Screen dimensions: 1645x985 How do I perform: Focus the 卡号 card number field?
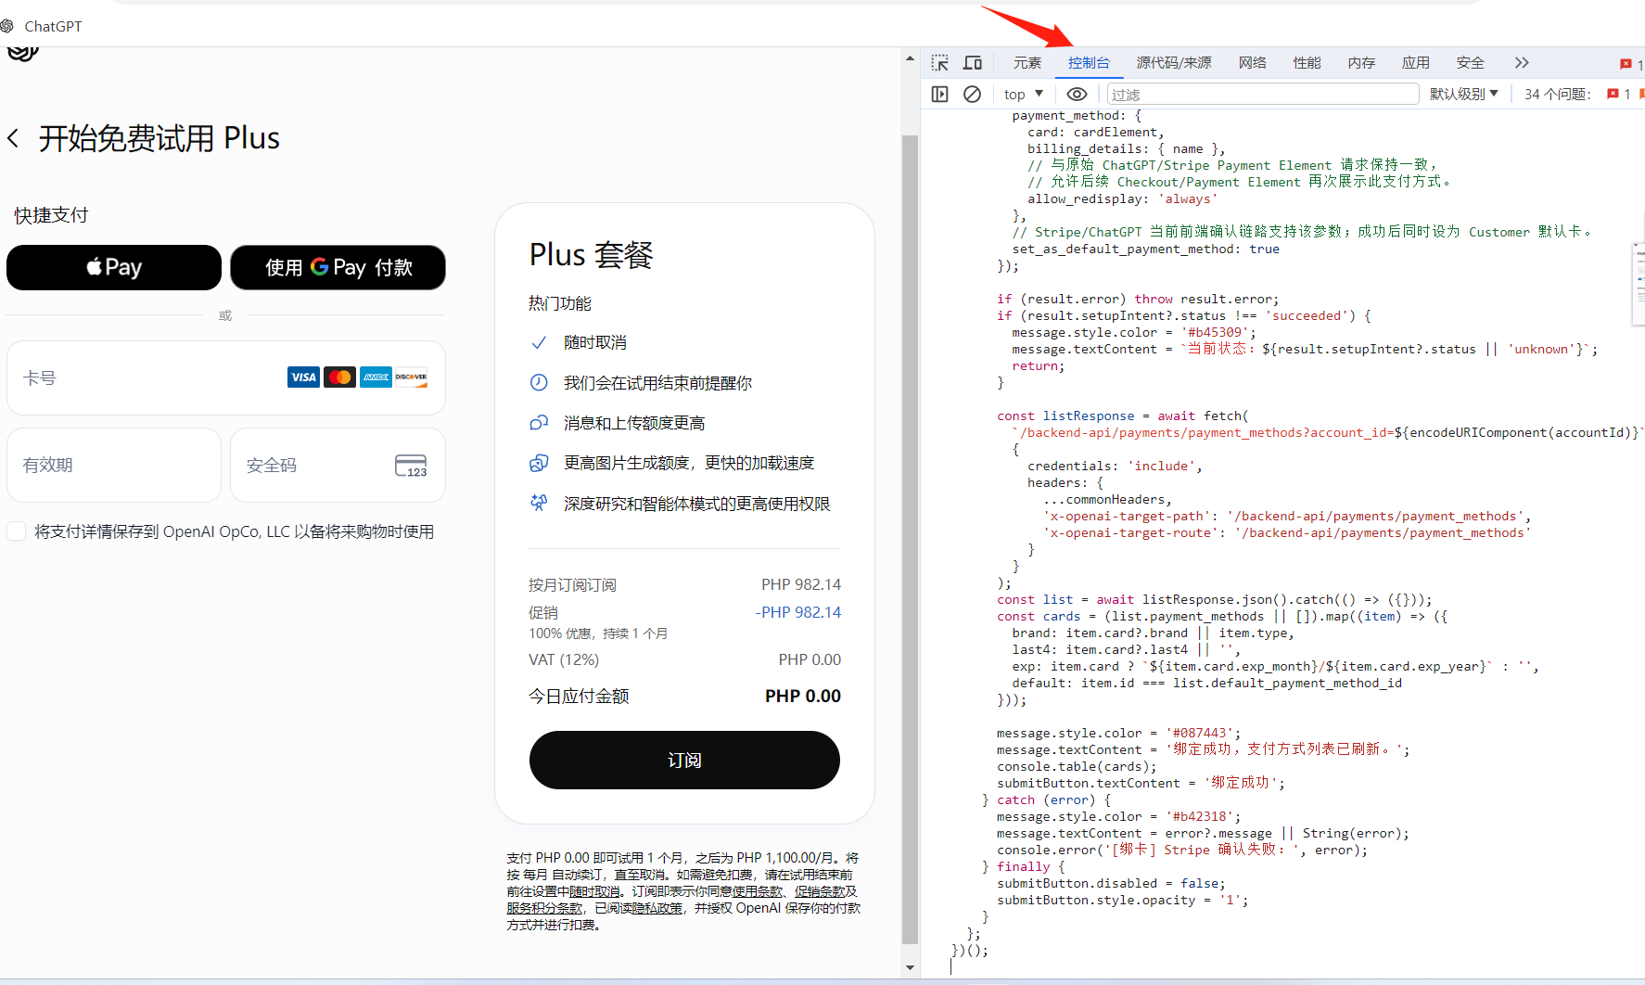(226, 377)
